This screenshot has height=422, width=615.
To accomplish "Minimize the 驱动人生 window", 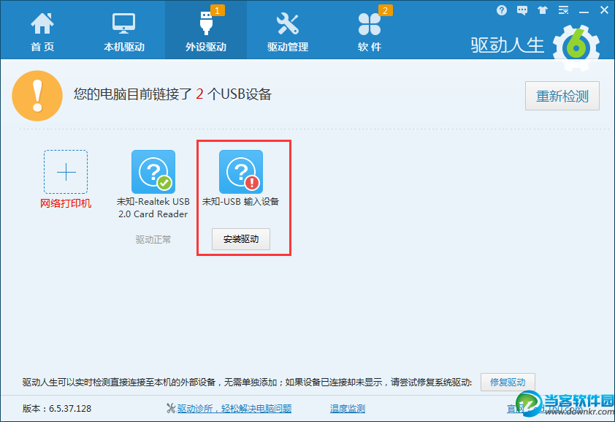I will [584, 12].
